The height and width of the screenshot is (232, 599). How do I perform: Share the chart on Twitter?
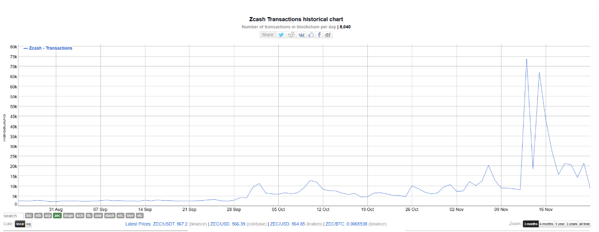(281, 35)
